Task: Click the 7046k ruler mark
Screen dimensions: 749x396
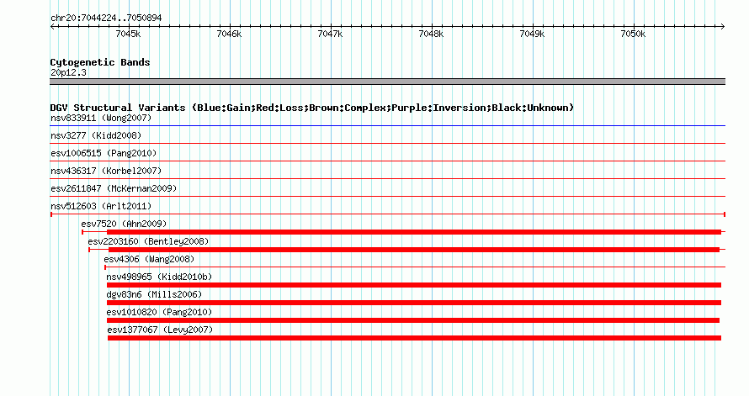Action: [229, 34]
